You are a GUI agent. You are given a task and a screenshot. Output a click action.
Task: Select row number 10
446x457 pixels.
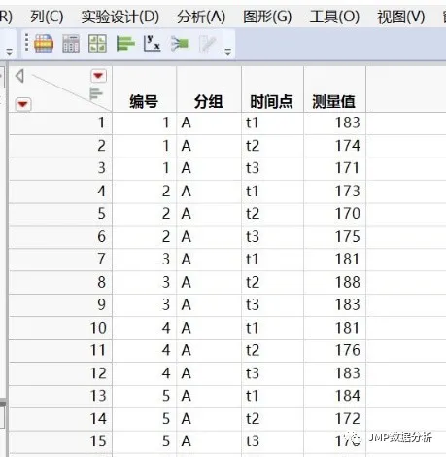click(x=60, y=328)
